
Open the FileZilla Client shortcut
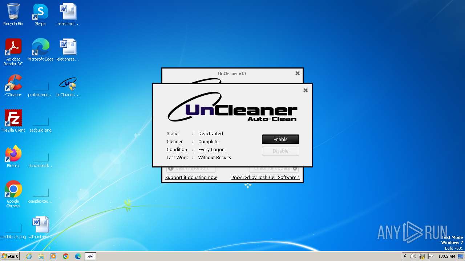(13, 121)
